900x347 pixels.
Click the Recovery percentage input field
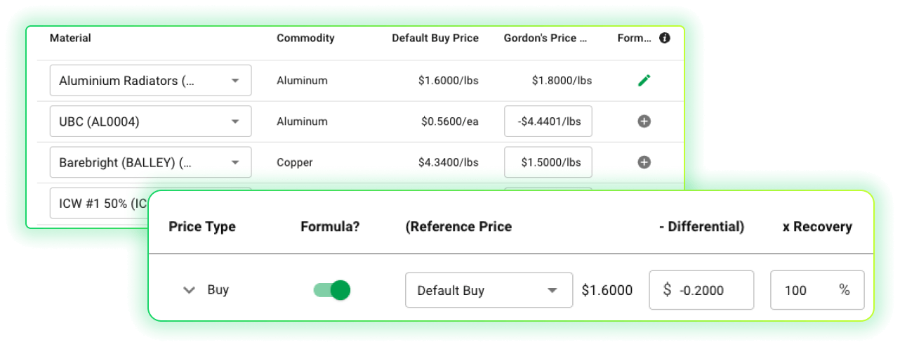[804, 290]
